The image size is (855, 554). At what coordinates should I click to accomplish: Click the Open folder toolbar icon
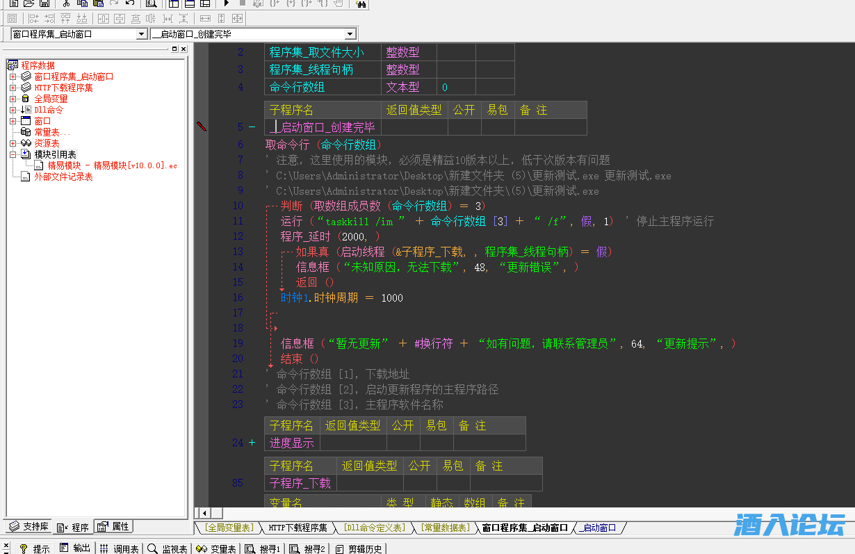tap(28, 3)
